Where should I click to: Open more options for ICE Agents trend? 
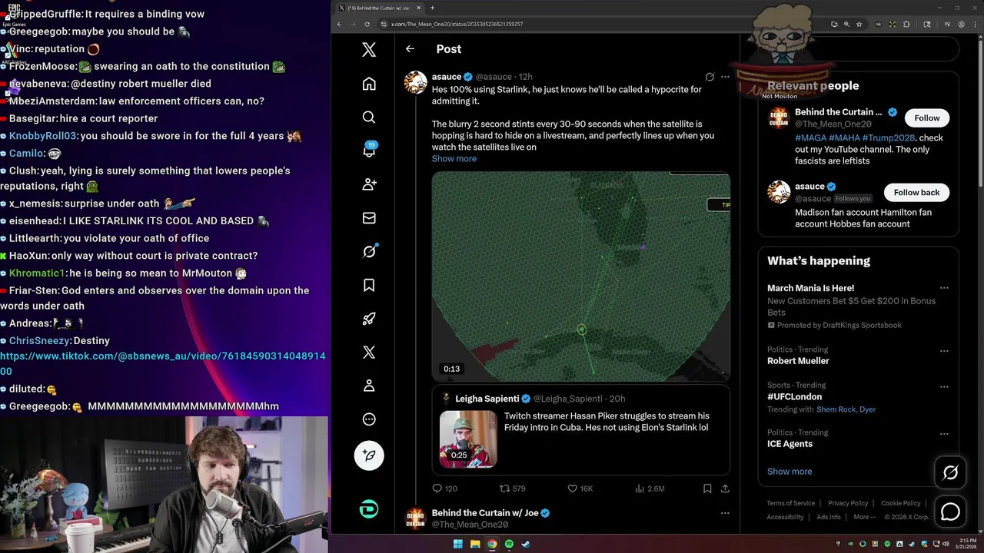[x=944, y=433]
